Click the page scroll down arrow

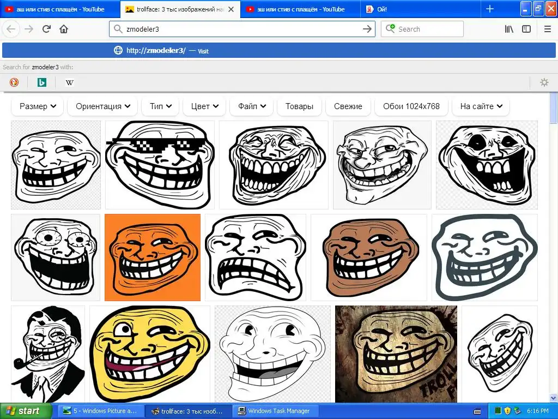coord(554,398)
